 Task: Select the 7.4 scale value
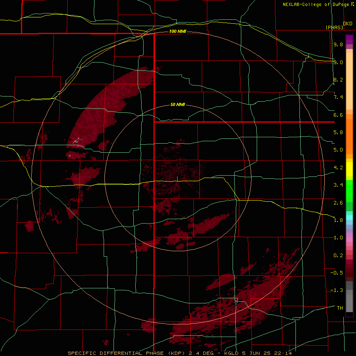(x=338, y=97)
